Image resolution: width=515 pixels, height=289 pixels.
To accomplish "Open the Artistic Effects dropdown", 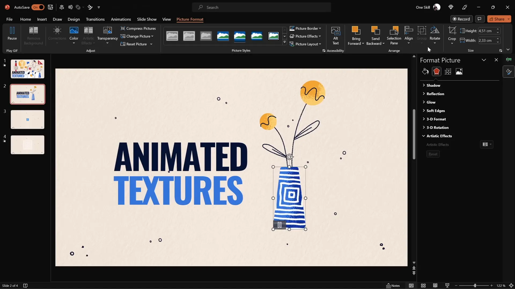I will (486, 144).
